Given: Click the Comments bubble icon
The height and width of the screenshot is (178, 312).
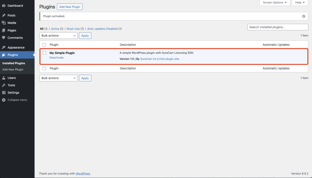Looking at the screenshot, I should click(x=4, y=38).
